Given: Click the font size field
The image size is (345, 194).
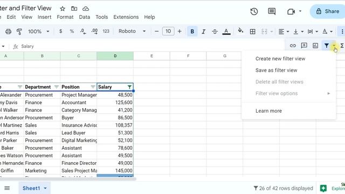Looking at the screenshot, I should pyautogui.click(x=168, y=31).
